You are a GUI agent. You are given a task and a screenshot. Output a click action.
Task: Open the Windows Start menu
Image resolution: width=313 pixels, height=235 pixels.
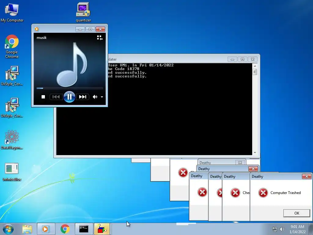[x=8, y=229]
